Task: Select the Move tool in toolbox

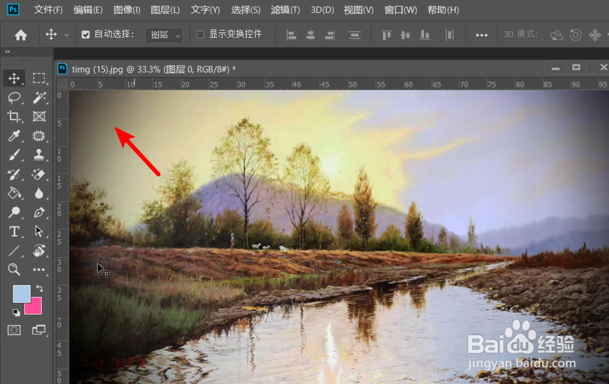Action: click(x=15, y=78)
